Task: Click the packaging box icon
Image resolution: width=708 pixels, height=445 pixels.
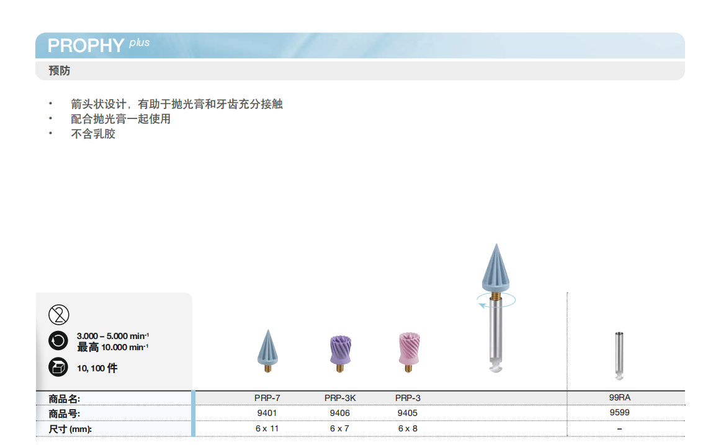Action: pyautogui.click(x=58, y=367)
